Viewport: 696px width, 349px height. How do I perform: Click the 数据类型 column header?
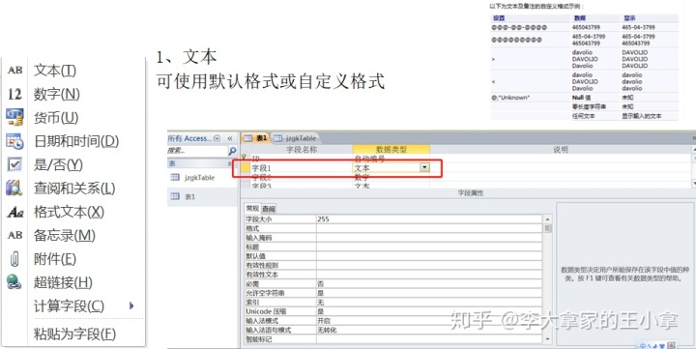(391, 150)
